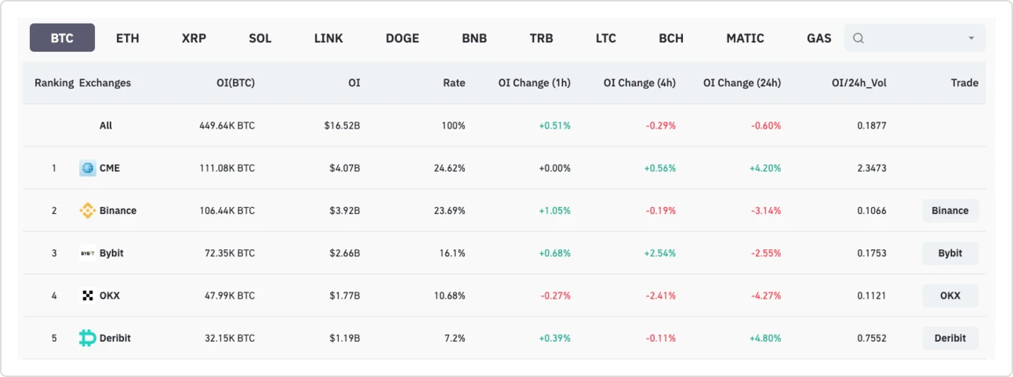Open the SOL coin tab
Screen dimensions: 1013x377
tap(260, 38)
